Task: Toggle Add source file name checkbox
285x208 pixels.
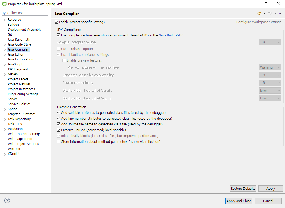Action: (58, 124)
